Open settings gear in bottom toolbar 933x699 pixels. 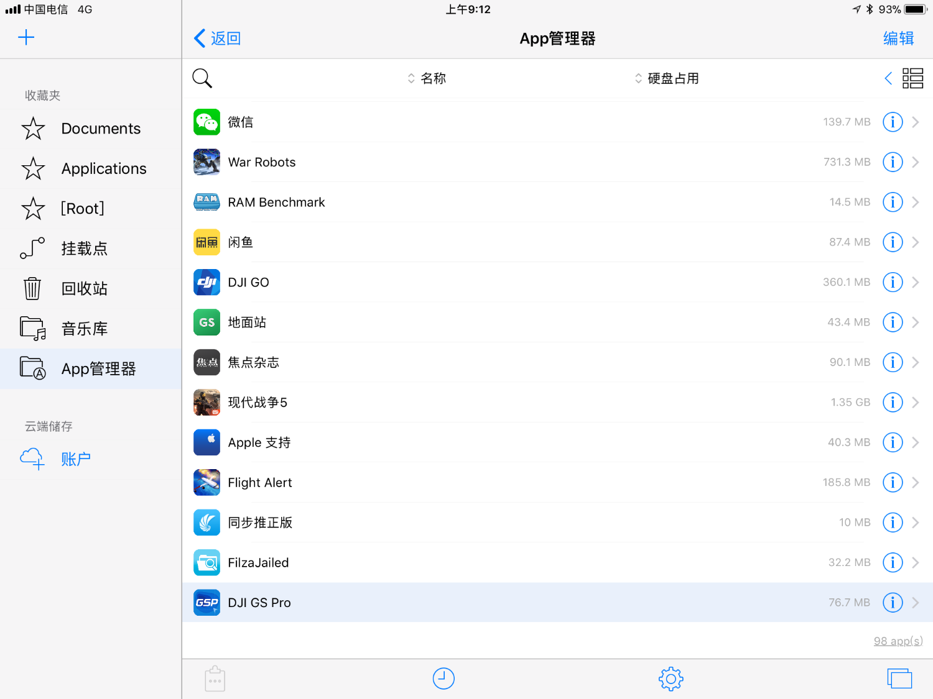671,678
